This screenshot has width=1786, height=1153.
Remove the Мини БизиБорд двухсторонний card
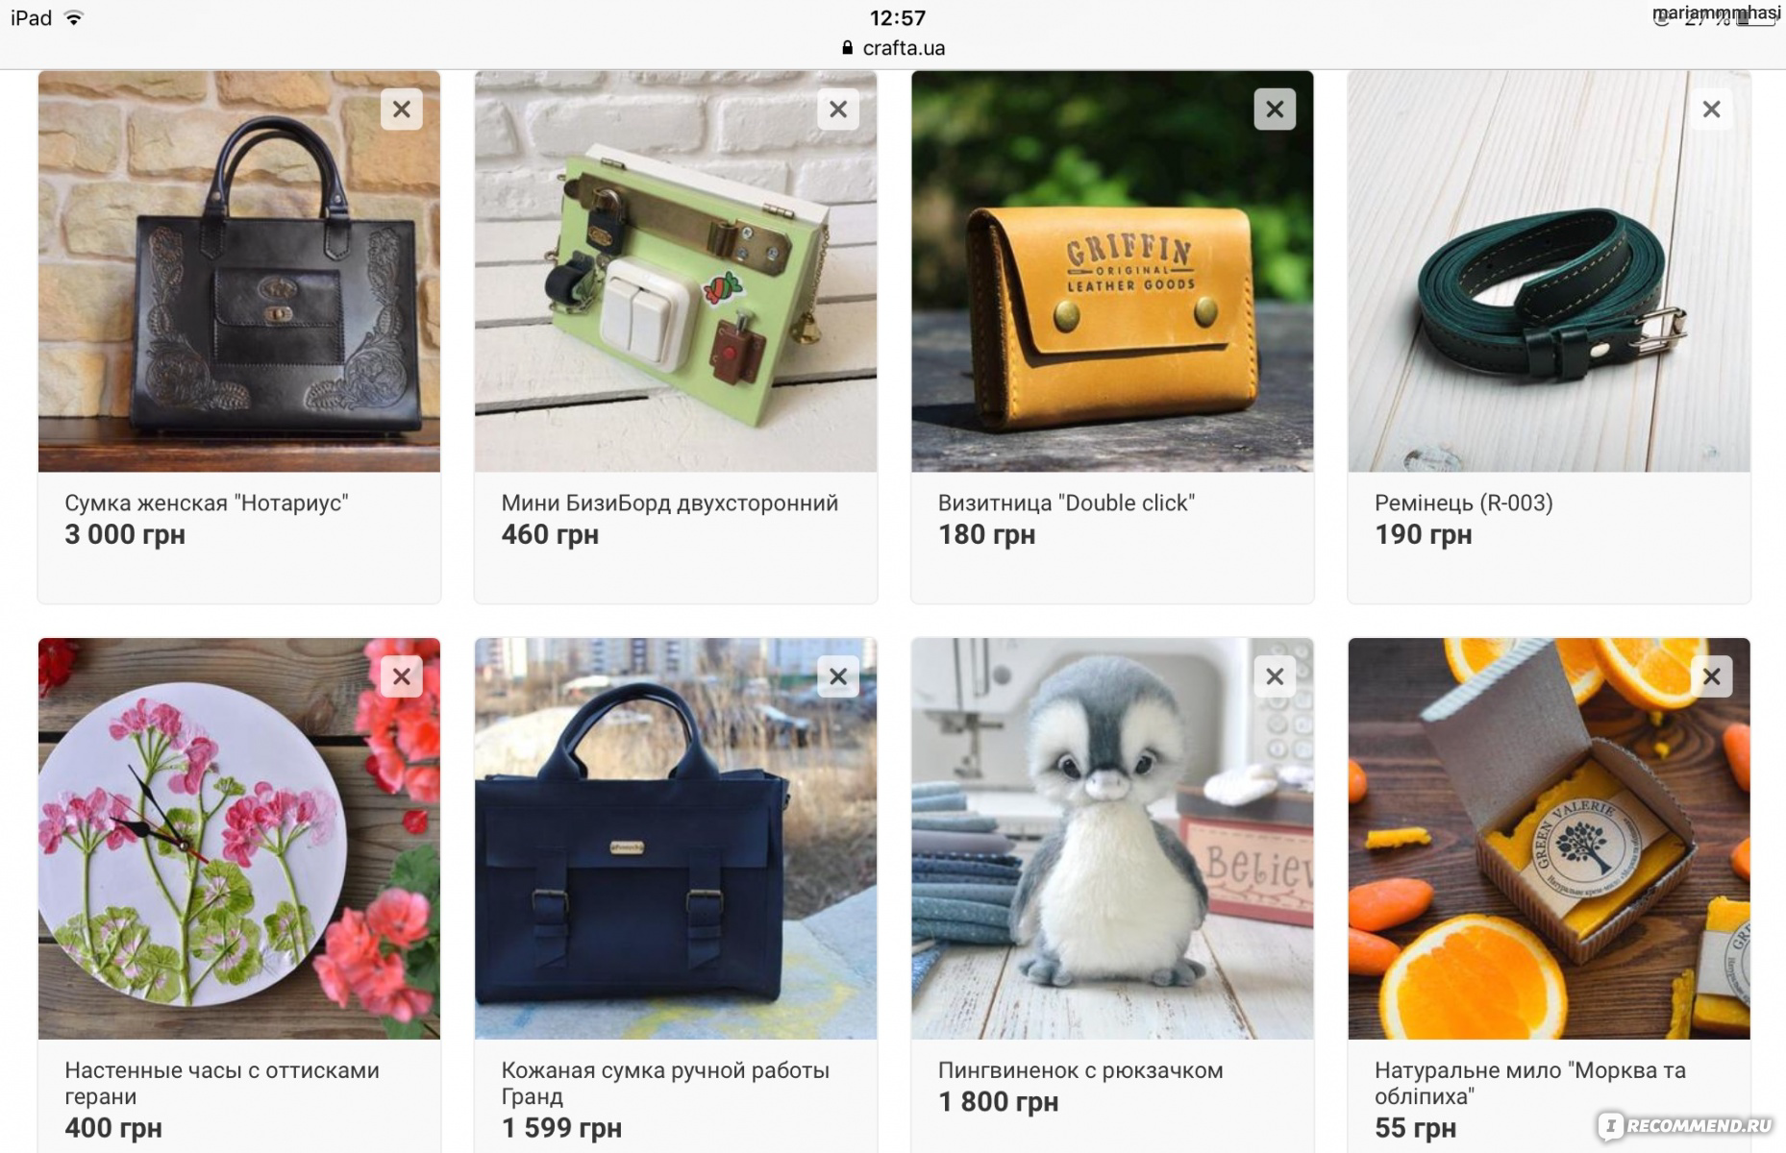(x=838, y=110)
